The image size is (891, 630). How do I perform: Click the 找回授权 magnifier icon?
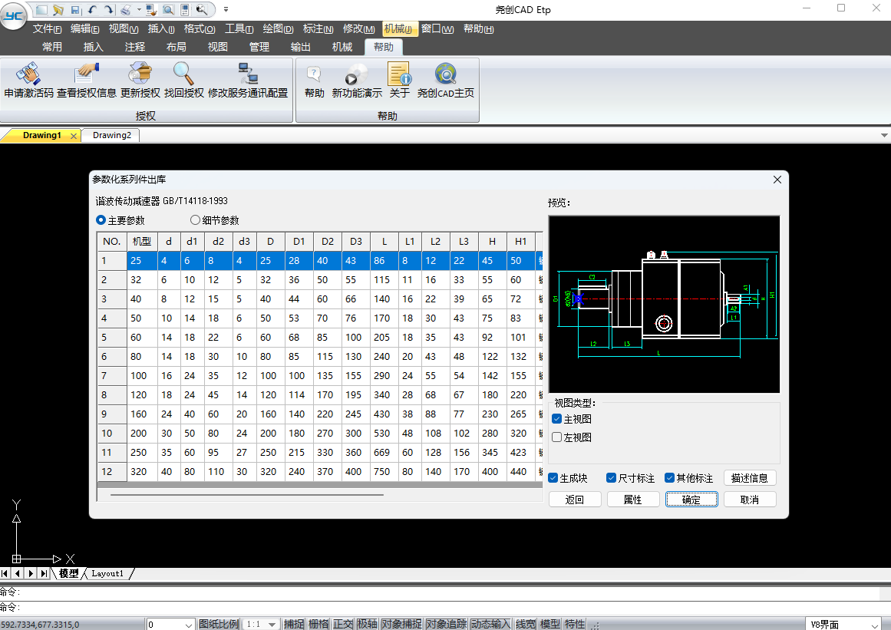point(183,74)
